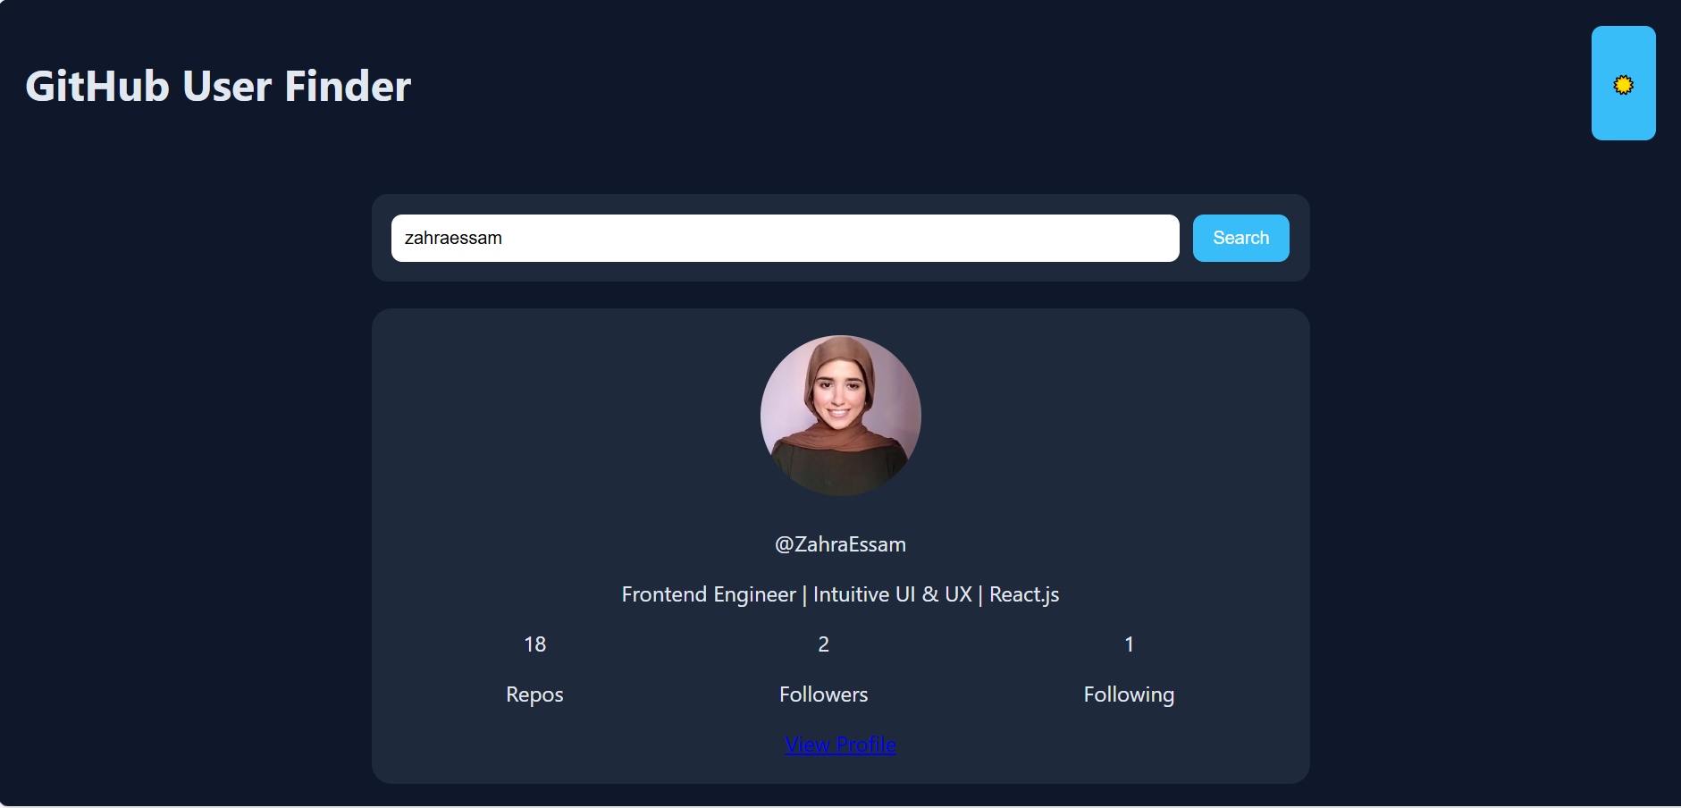The width and height of the screenshot is (1681, 808).
Task: Click ZahraEssam's profile avatar
Action: point(840,415)
